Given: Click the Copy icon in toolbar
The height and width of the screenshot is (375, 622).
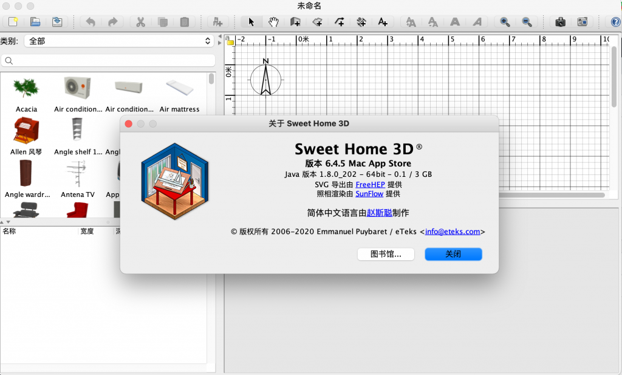Looking at the screenshot, I should pyautogui.click(x=162, y=22).
